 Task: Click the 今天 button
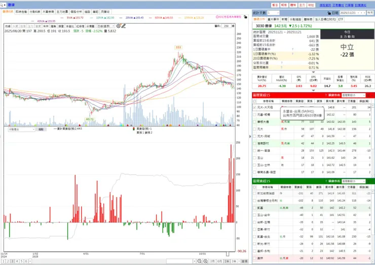tap(370, 13)
